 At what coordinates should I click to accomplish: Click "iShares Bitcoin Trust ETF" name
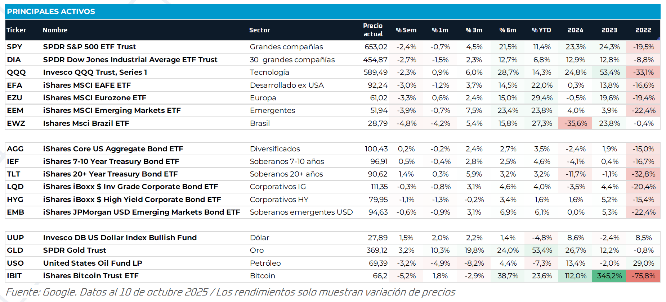click(91, 276)
